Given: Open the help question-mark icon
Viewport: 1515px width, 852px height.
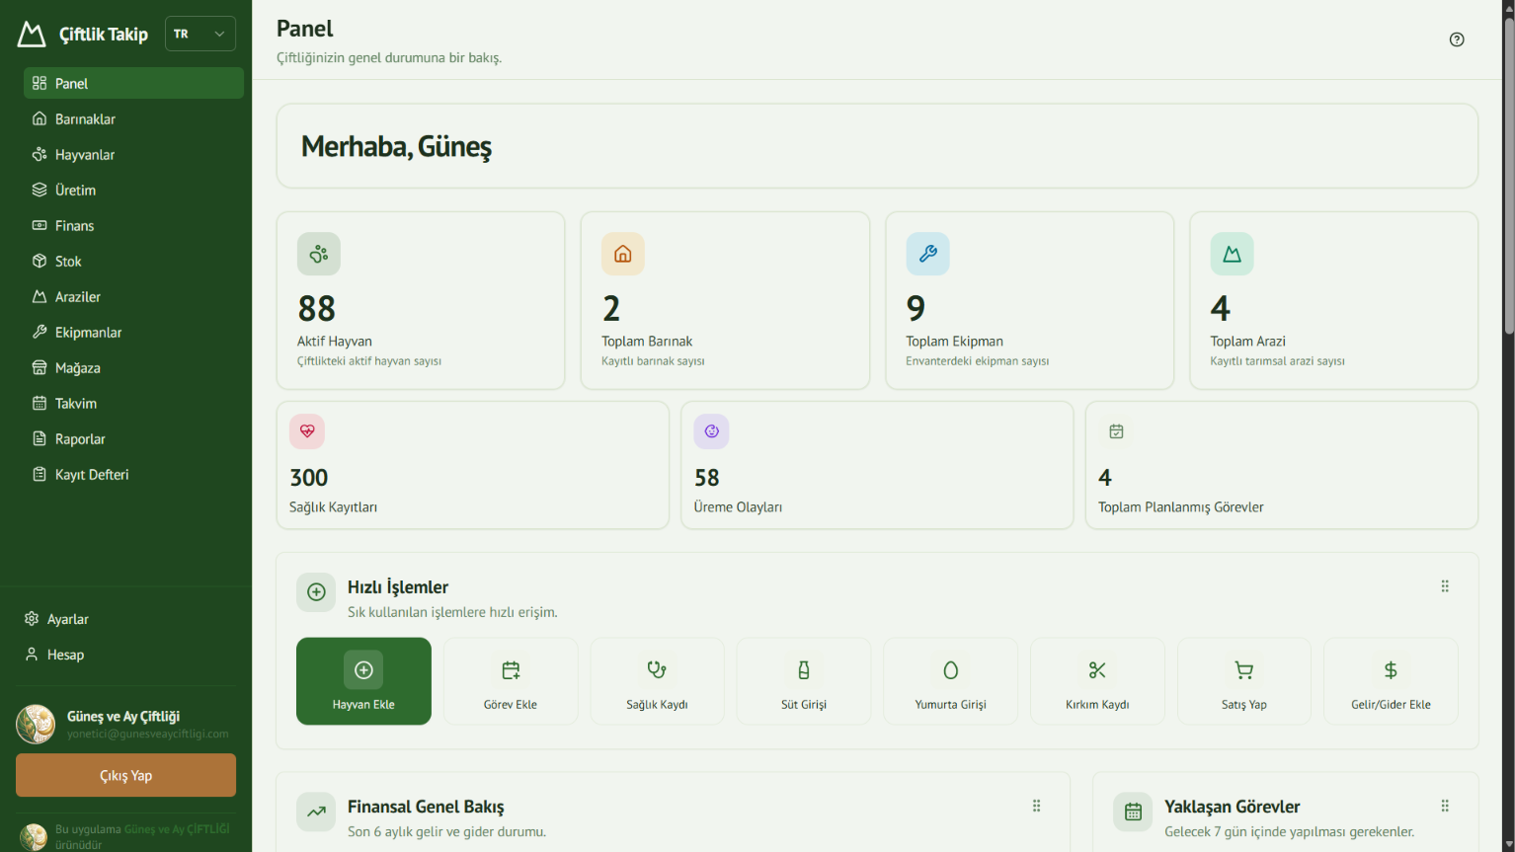Looking at the screenshot, I should click(1457, 39).
